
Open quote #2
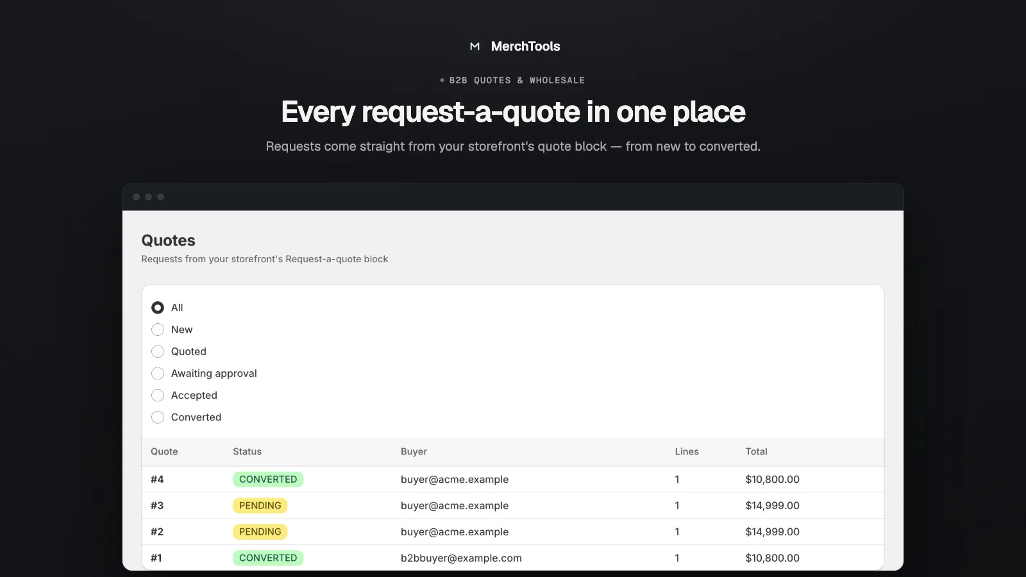coord(157,531)
